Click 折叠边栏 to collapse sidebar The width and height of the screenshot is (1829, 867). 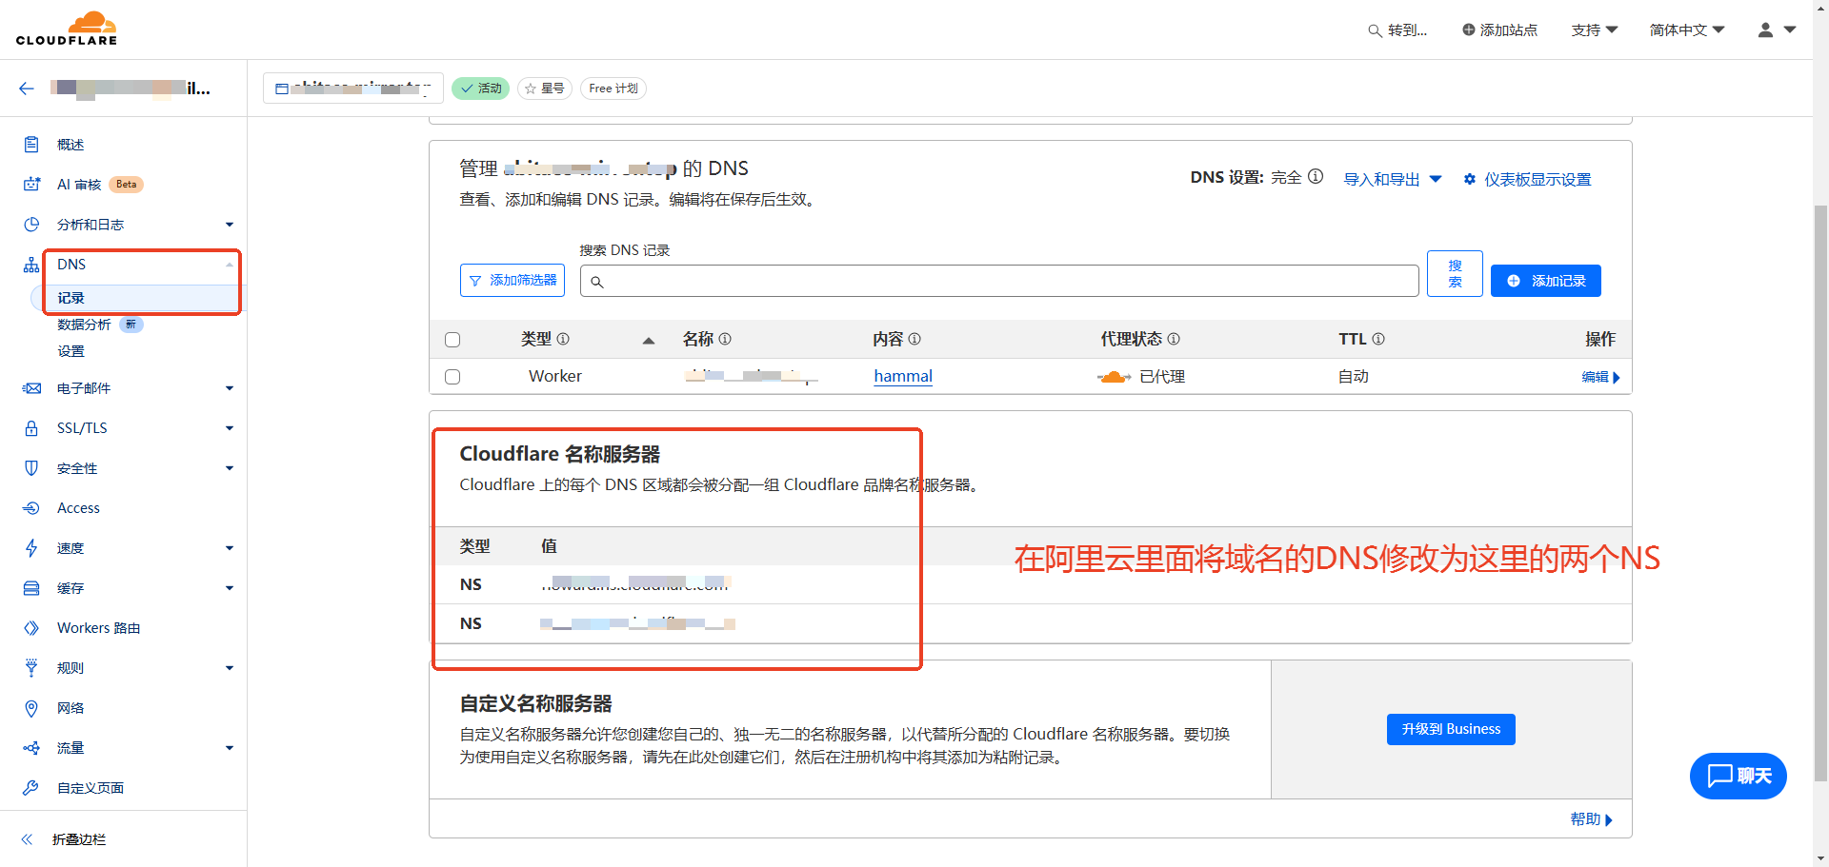tap(79, 839)
